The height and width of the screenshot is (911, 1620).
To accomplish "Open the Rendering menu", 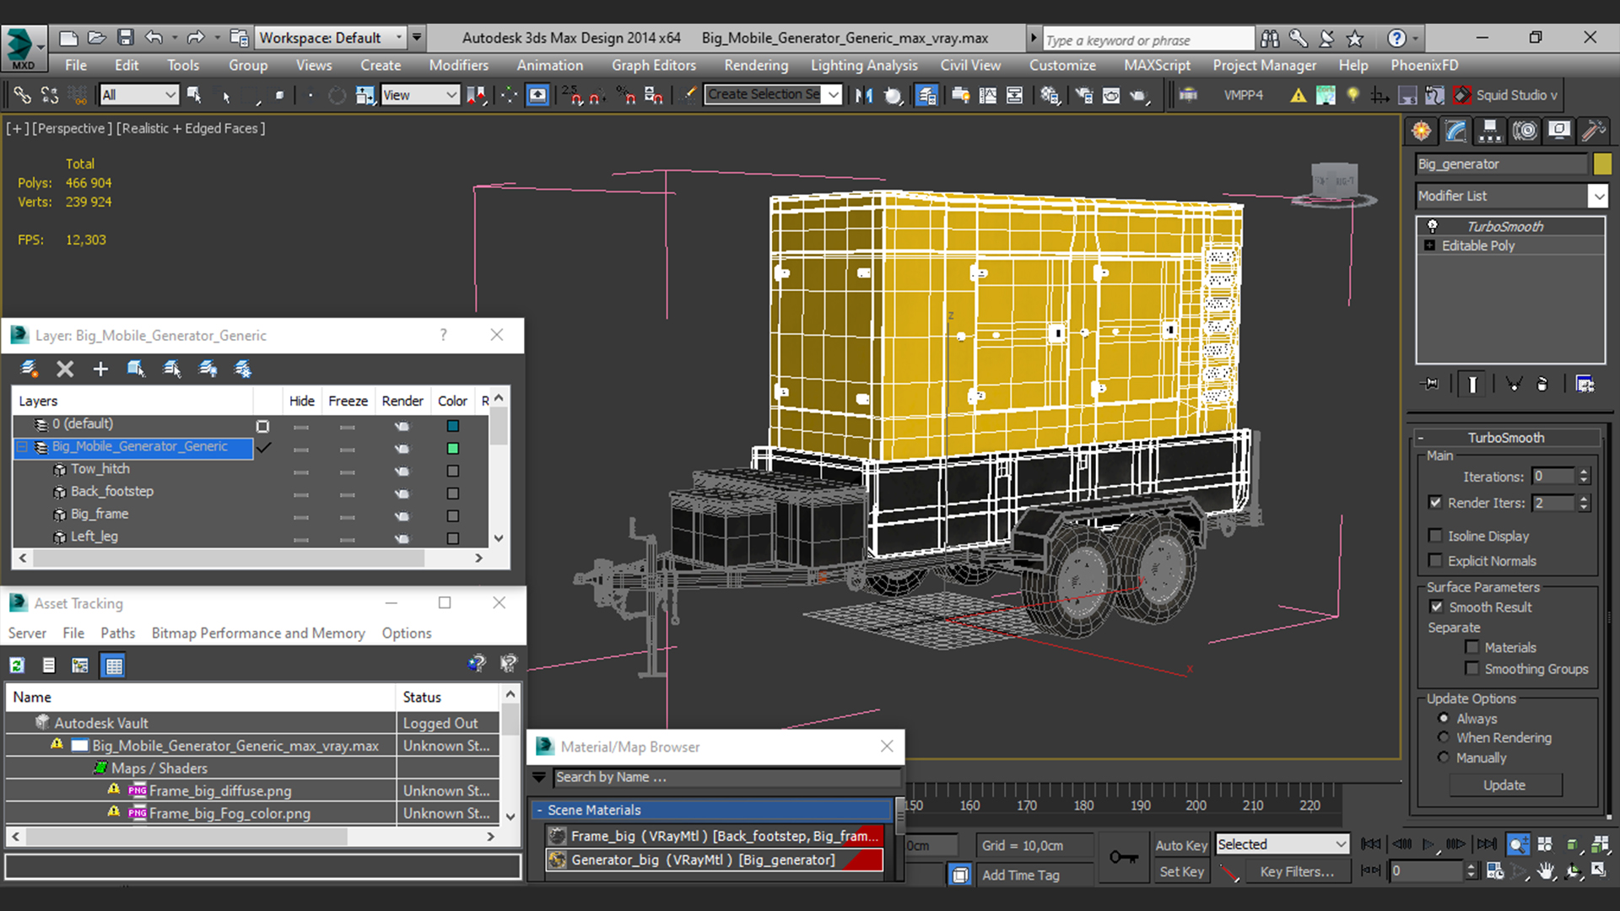I will [x=755, y=65].
